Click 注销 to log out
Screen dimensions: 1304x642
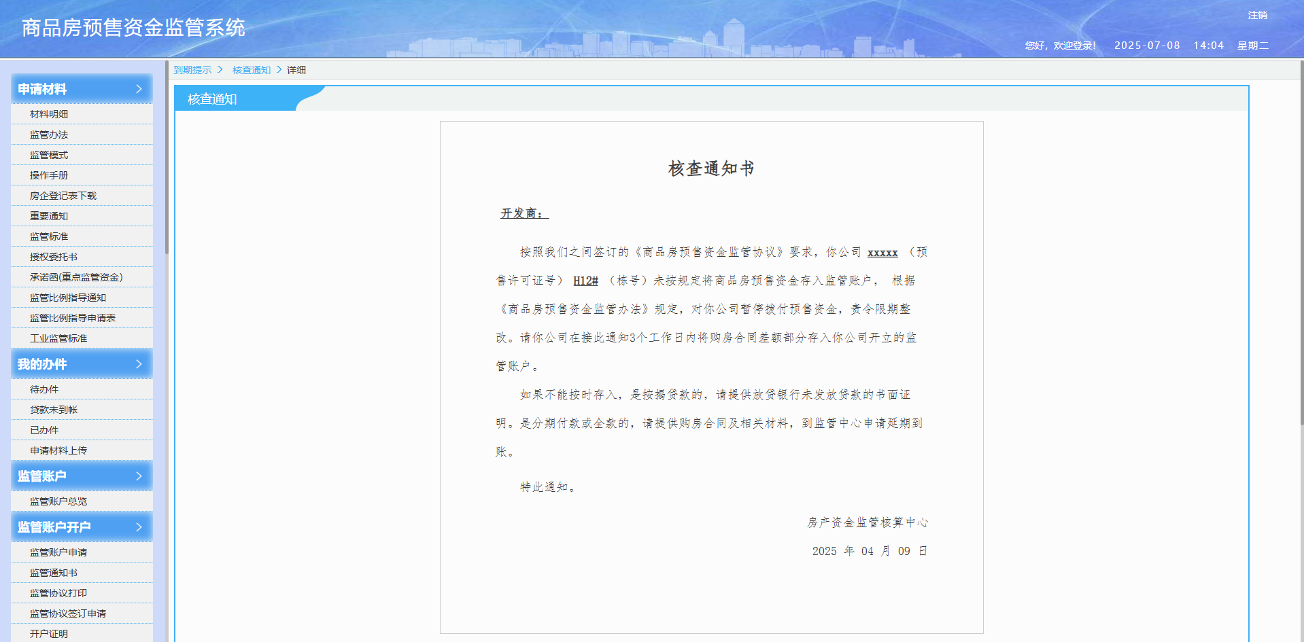1257,15
